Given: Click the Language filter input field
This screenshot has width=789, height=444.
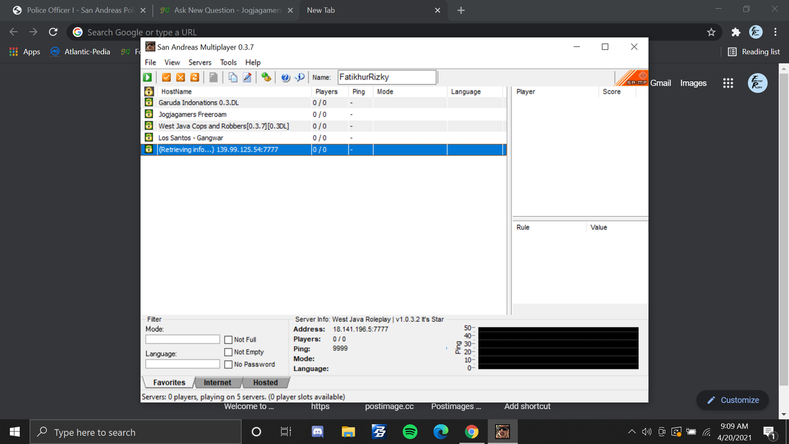Looking at the screenshot, I should (182, 364).
